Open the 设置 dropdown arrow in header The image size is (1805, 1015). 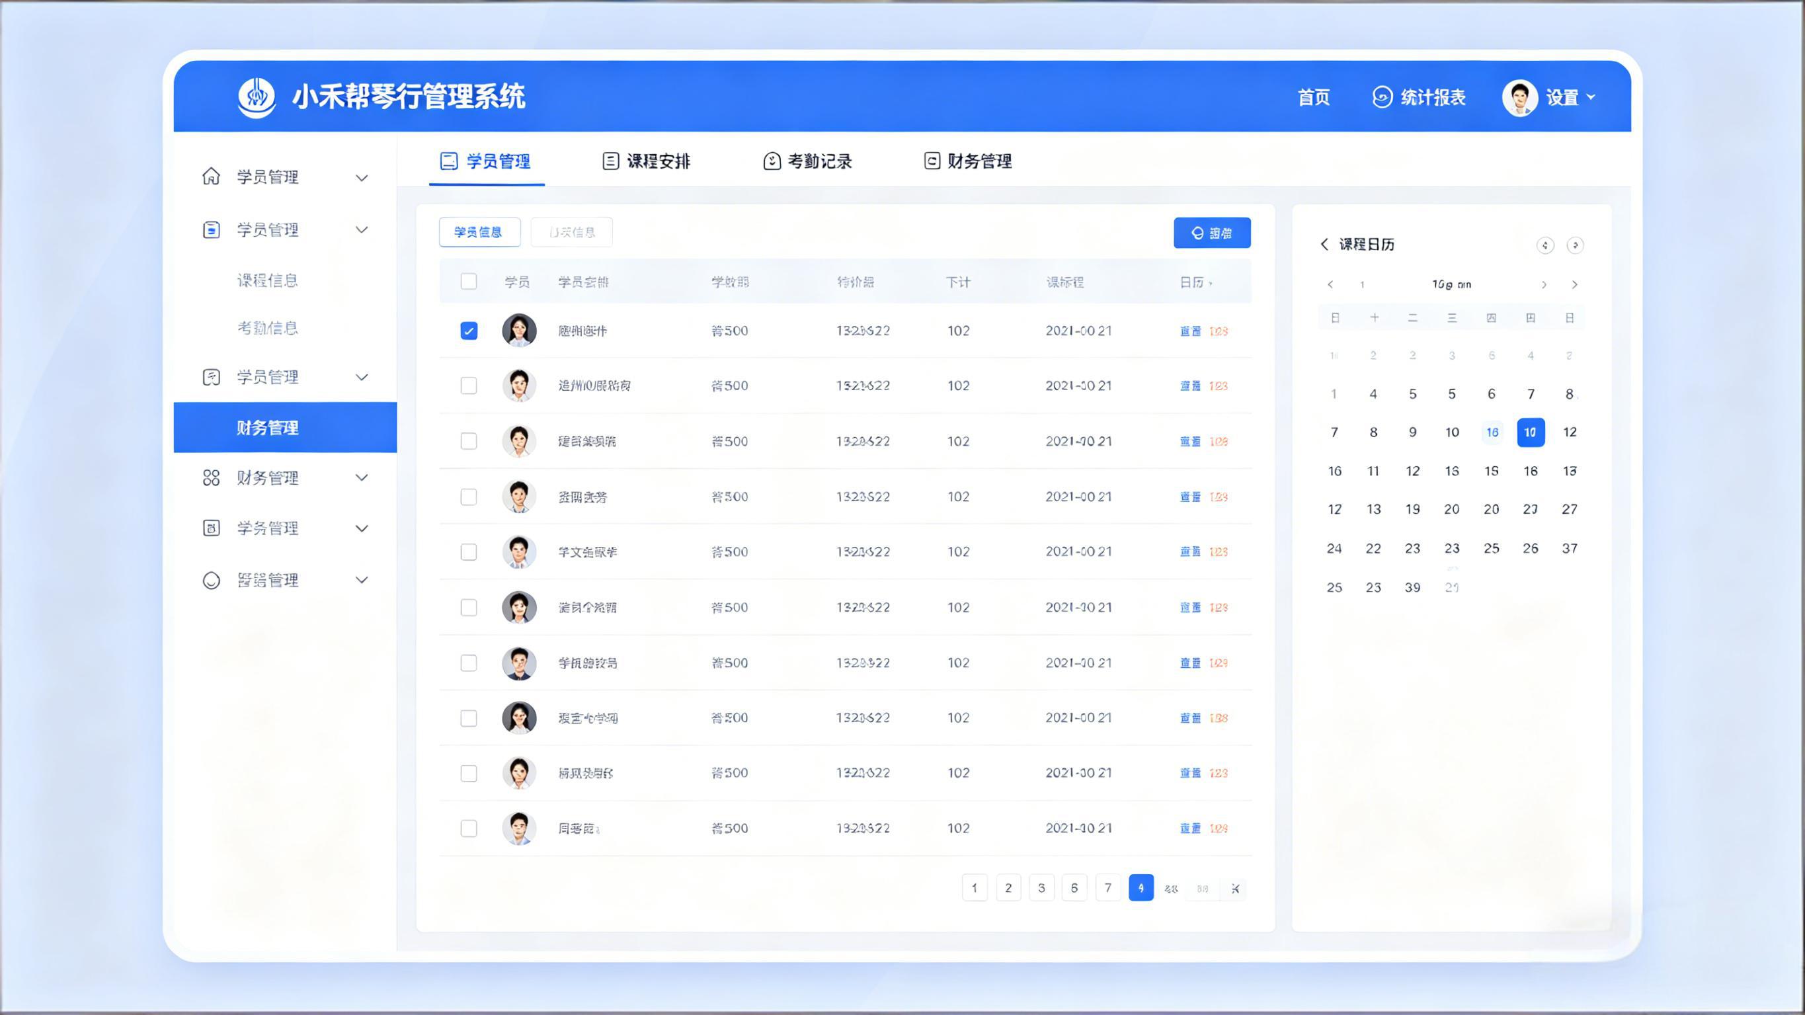(1591, 97)
